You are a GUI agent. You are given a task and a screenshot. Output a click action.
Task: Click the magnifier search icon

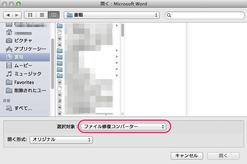169,15
